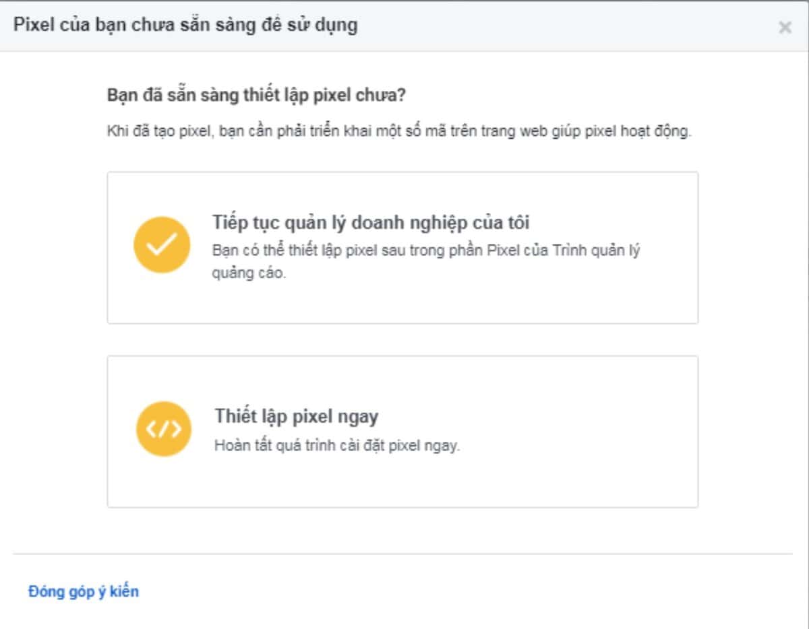The image size is (809, 629).
Task: Click blank footer area right of feedback link
Action: (472, 592)
